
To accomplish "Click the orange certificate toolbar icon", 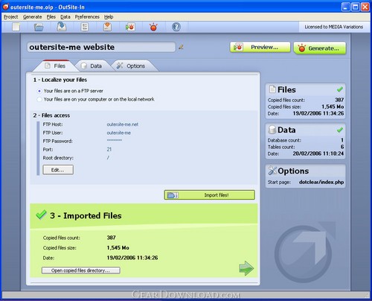I will [107, 27].
